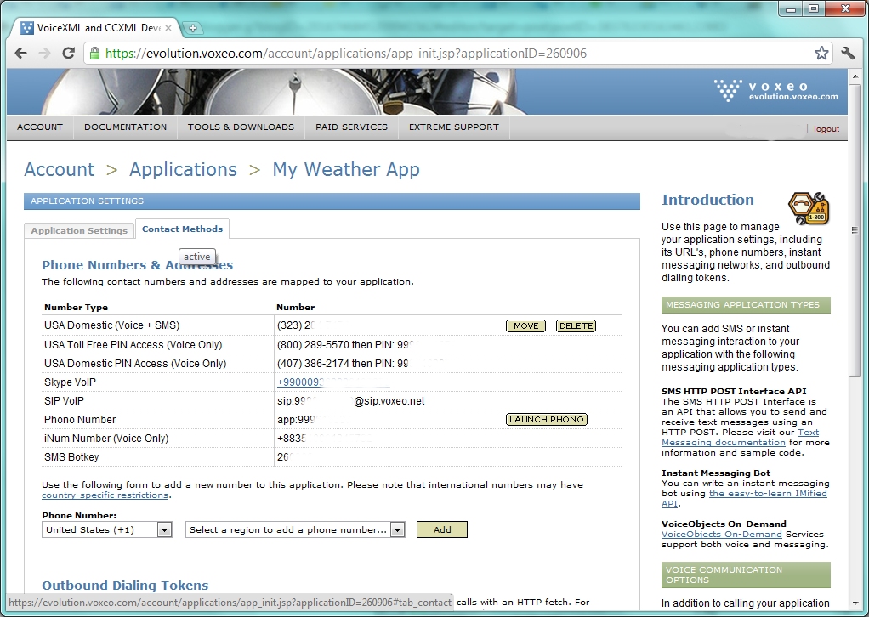
Task: Minimize the browser window
Action: coord(790,9)
